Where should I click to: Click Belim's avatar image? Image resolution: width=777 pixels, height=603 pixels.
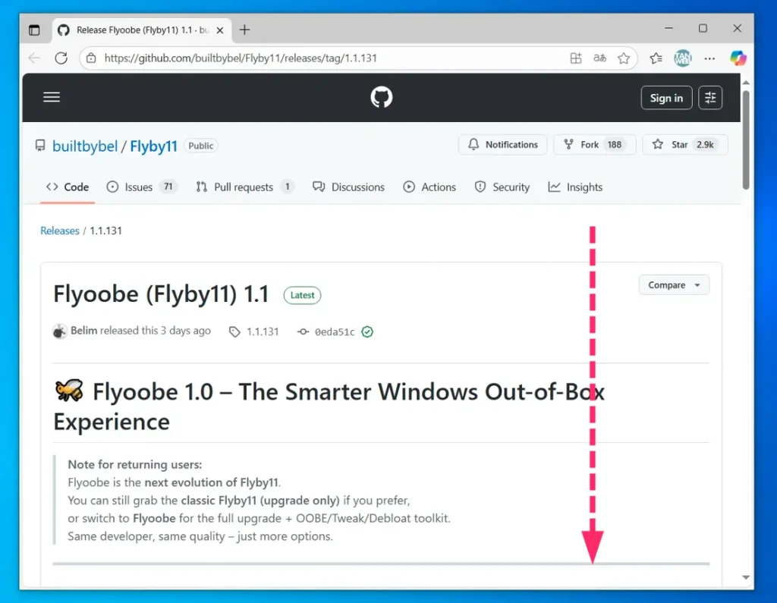[x=60, y=331]
